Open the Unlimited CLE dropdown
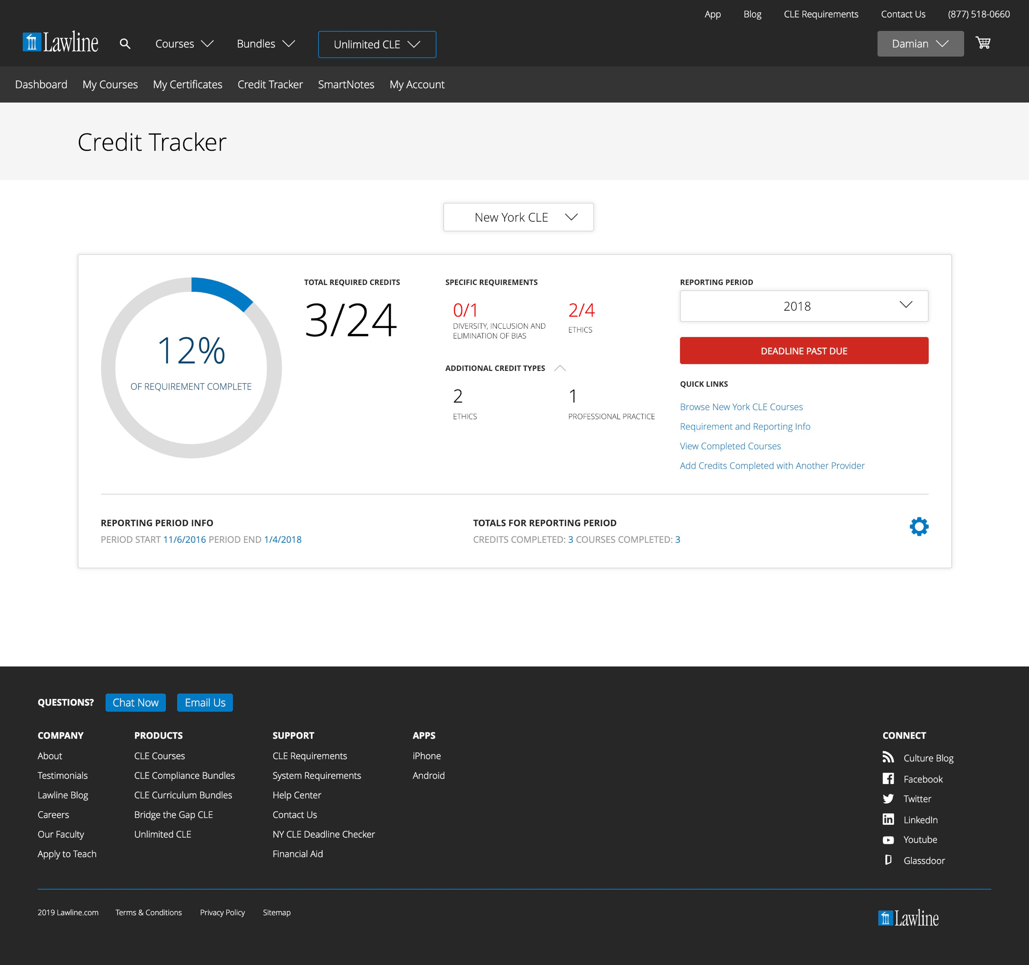 (377, 45)
